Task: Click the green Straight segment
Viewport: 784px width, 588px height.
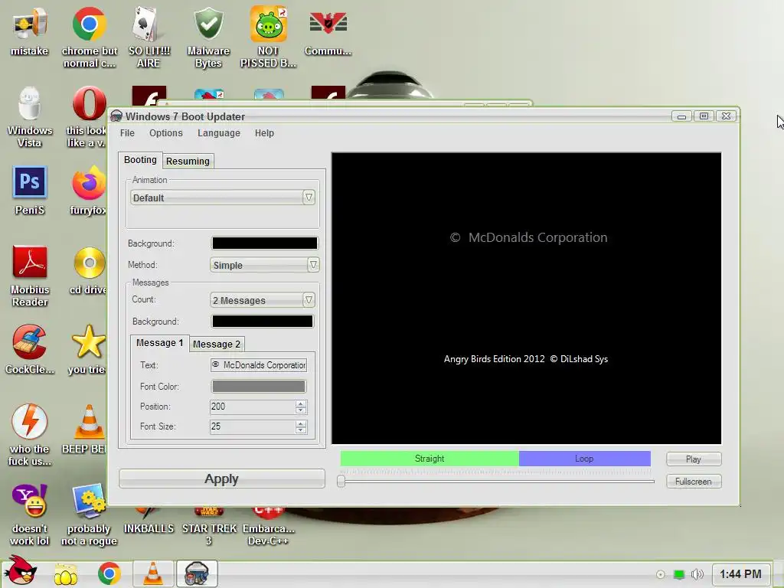Action: pyautogui.click(x=430, y=459)
